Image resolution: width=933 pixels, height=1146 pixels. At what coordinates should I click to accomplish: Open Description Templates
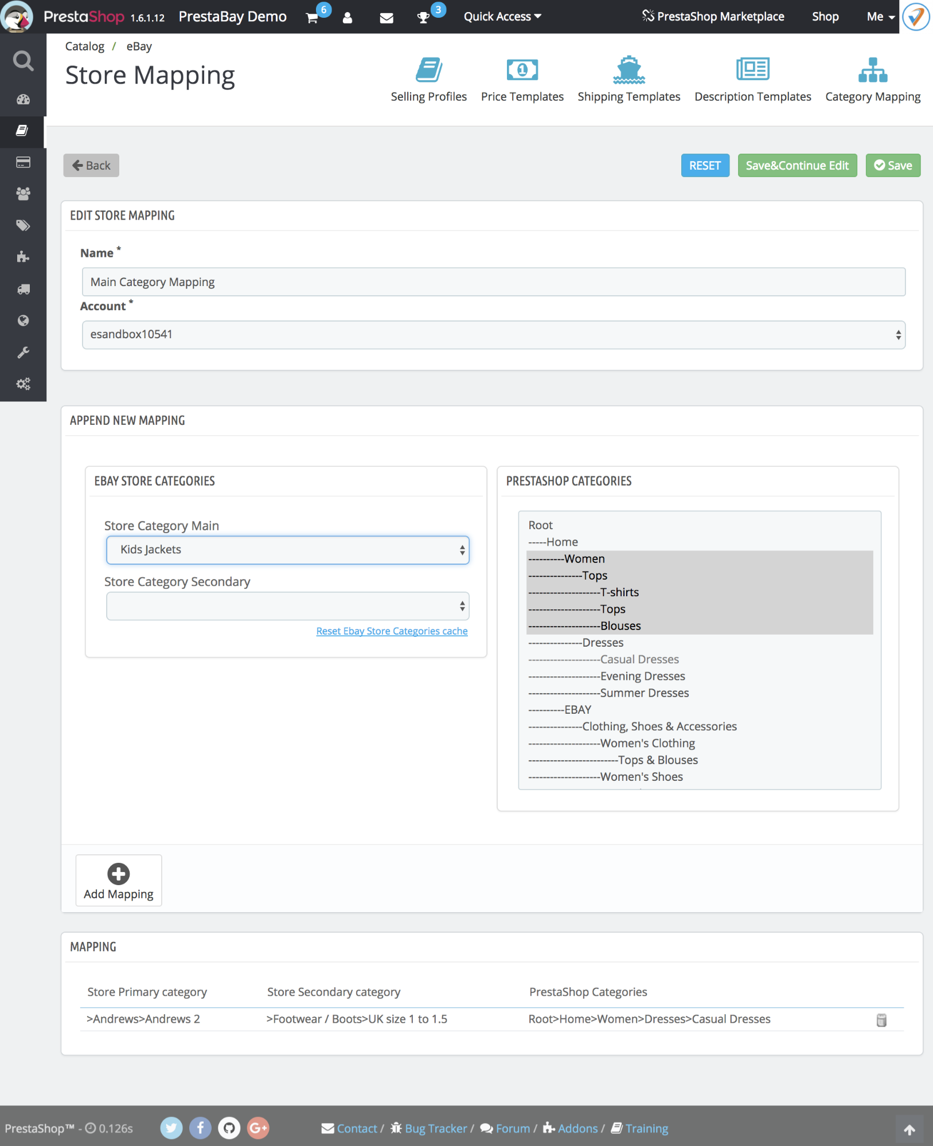752,80
